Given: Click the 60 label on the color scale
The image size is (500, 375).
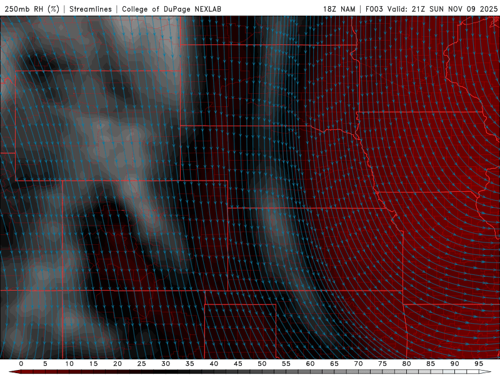Looking at the screenshot, I should pyautogui.click(x=310, y=364).
